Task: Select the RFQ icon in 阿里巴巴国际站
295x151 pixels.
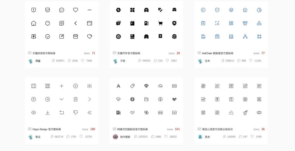Action: [160, 113]
